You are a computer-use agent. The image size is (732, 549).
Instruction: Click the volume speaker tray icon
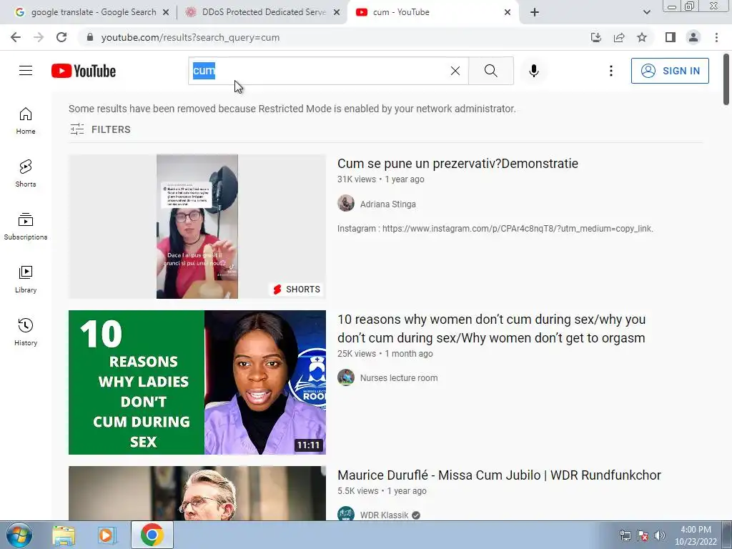tap(660, 535)
